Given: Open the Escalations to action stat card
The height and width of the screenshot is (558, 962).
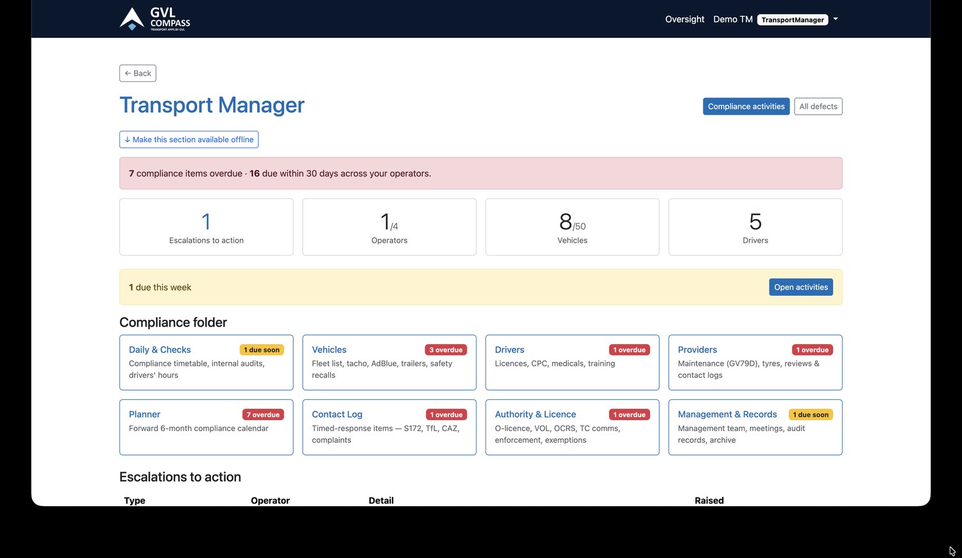Looking at the screenshot, I should point(207,227).
